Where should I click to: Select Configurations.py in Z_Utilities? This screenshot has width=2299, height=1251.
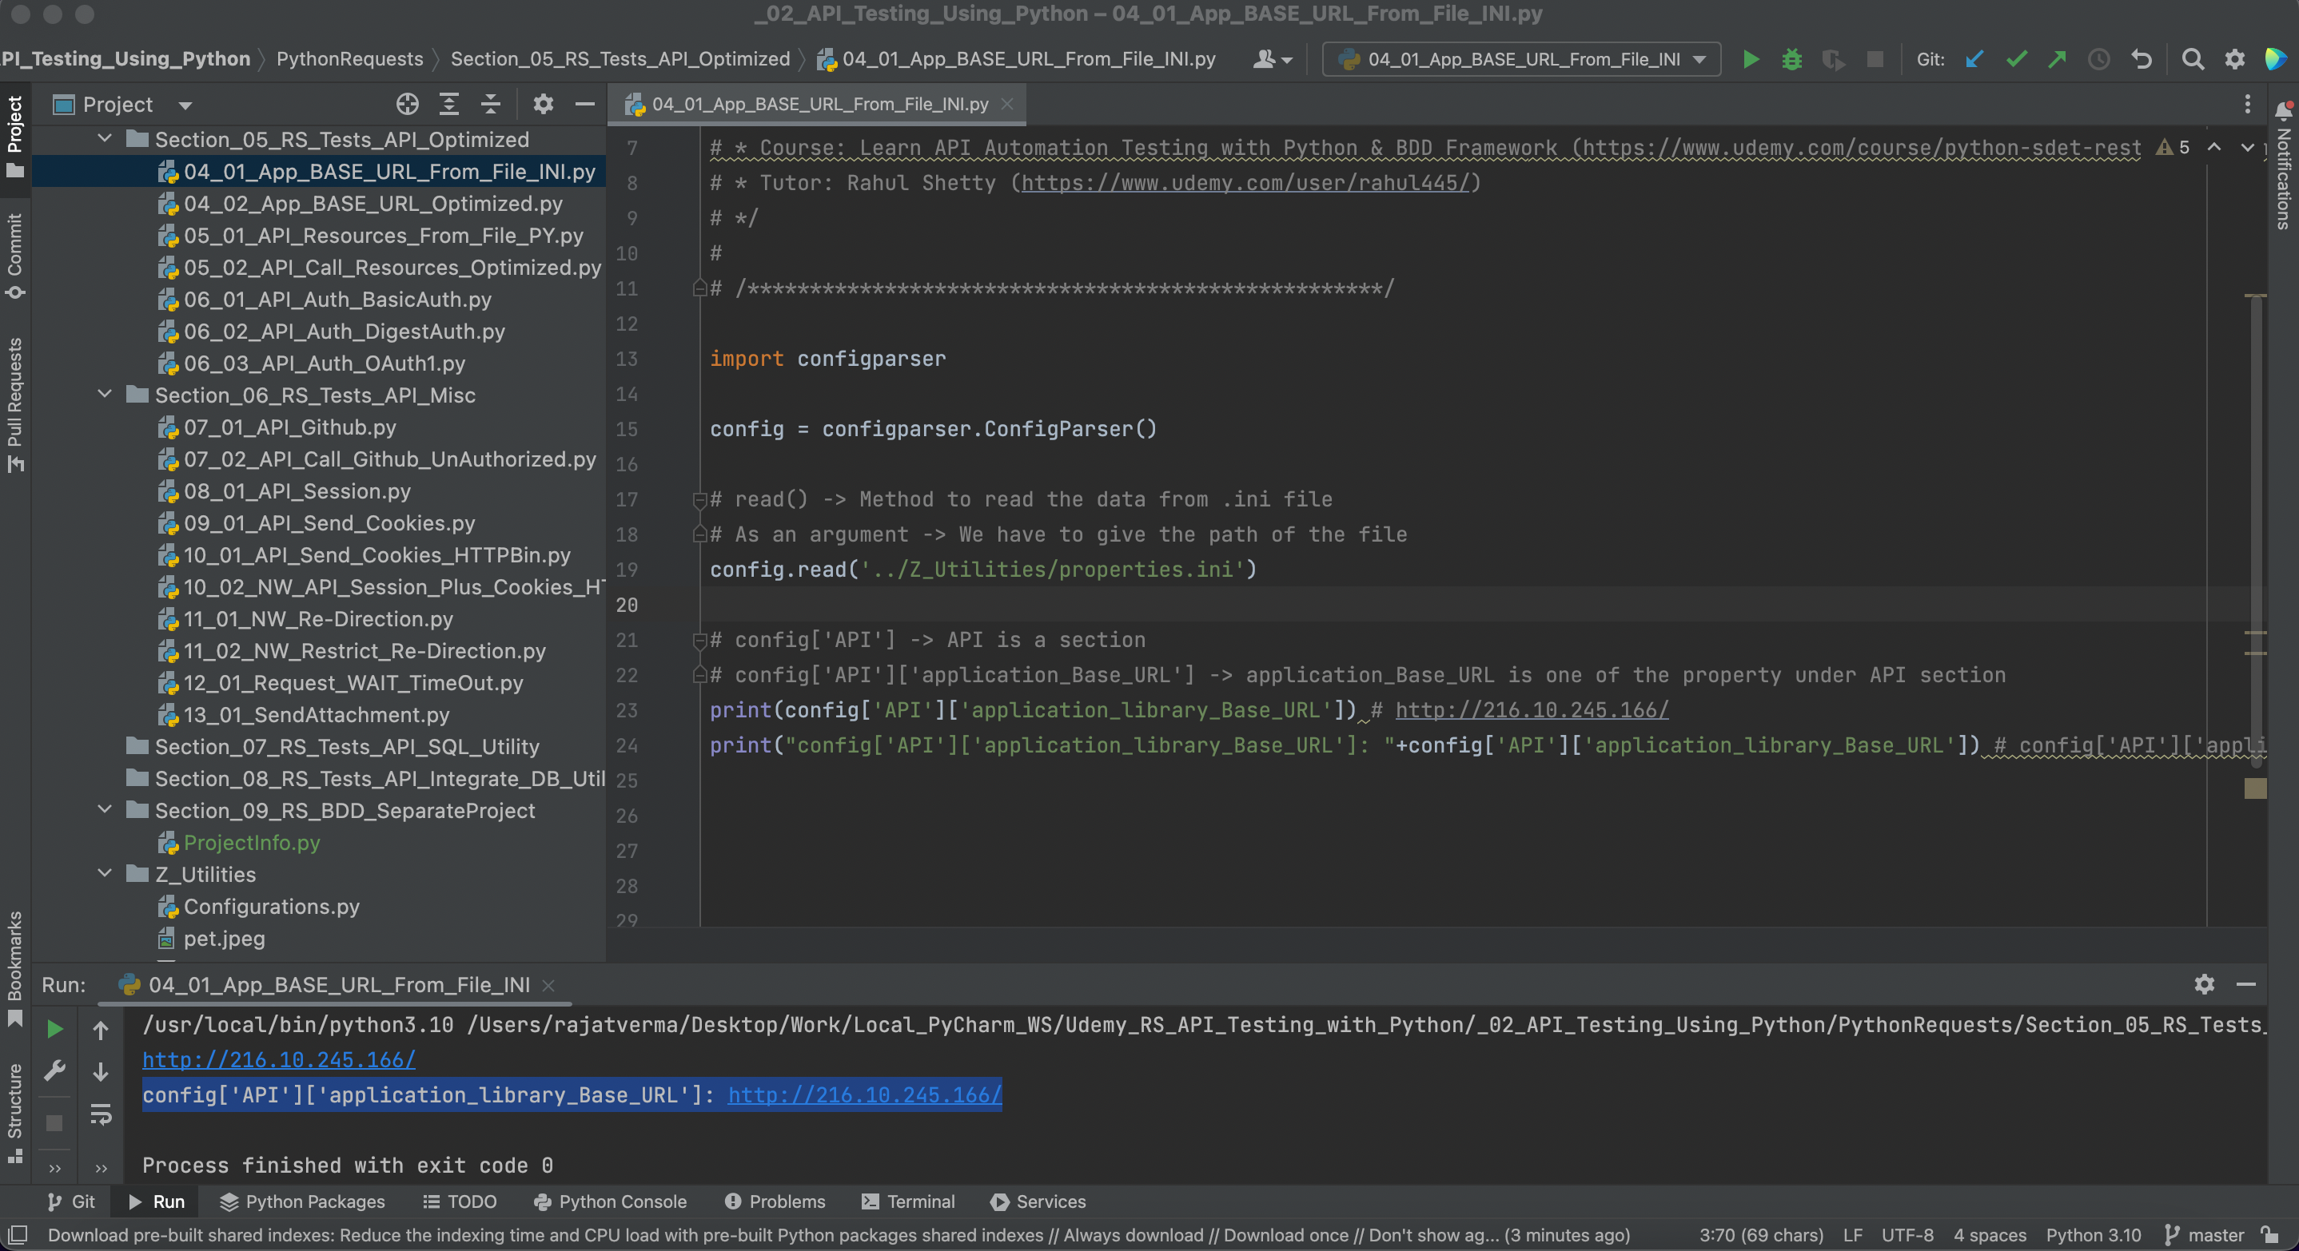click(x=271, y=906)
